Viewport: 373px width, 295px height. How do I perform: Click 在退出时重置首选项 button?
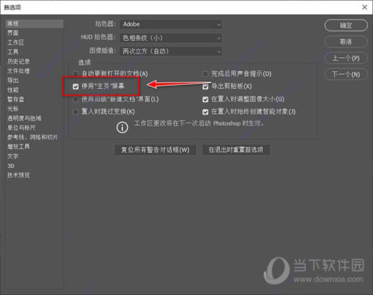236,150
